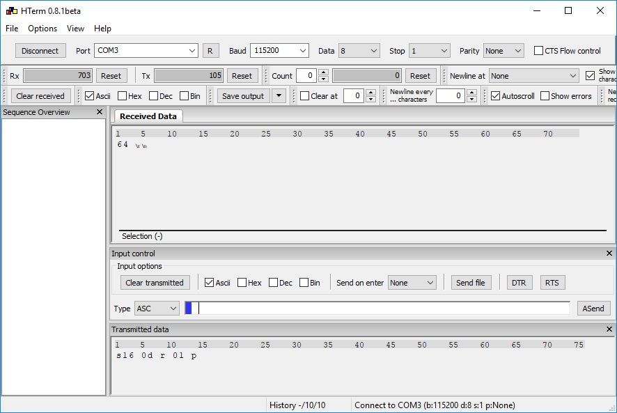
Task: Click the Count value field
Action: (306, 76)
